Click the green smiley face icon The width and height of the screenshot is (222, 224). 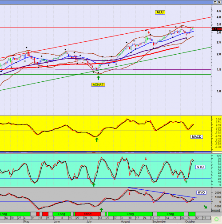(216, 219)
